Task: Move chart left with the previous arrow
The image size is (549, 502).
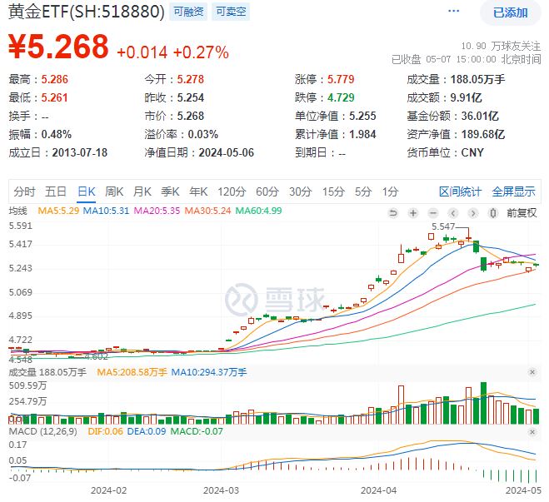Action: point(453,212)
